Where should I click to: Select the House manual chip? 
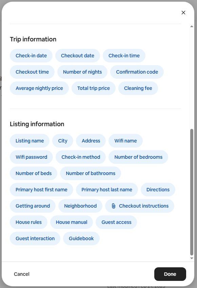pyautogui.click(x=72, y=222)
